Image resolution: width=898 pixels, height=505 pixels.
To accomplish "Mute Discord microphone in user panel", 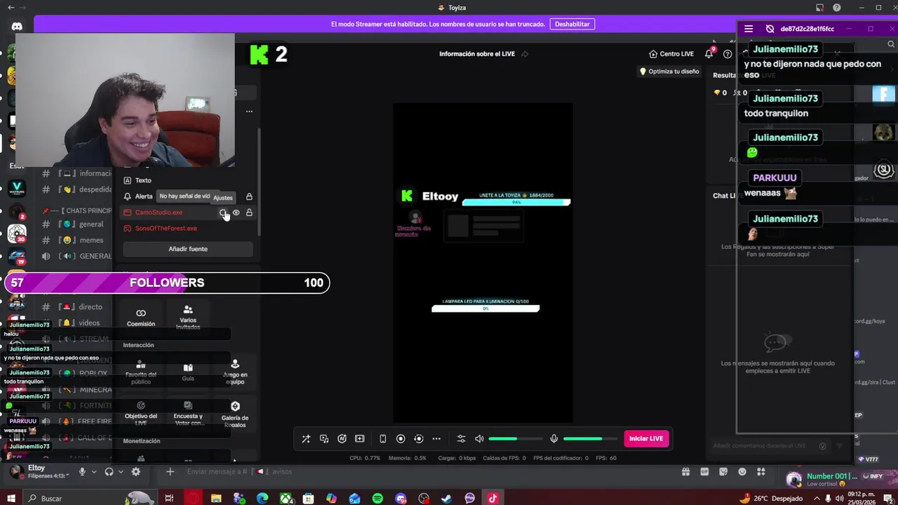I will tap(82, 472).
